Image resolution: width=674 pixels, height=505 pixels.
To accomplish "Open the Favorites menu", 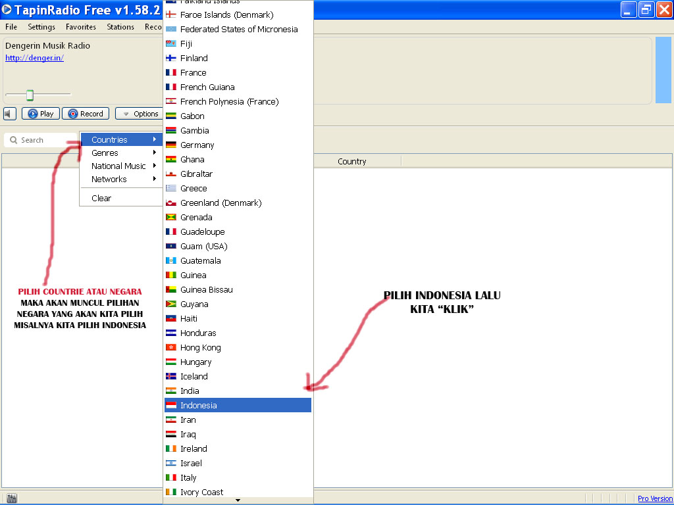I will click(81, 26).
